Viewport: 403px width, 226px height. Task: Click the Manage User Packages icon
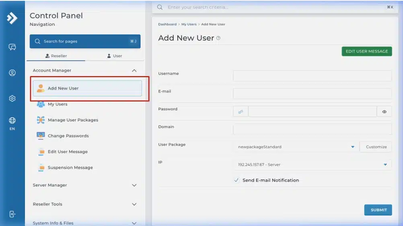coord(41,120)
